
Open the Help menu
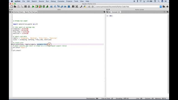tap(87, 1)
